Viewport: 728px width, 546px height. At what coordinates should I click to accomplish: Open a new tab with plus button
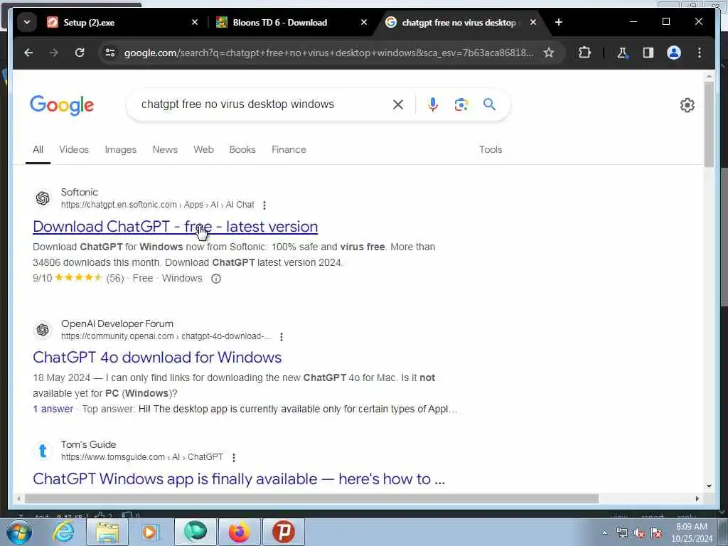pos(559,22)
